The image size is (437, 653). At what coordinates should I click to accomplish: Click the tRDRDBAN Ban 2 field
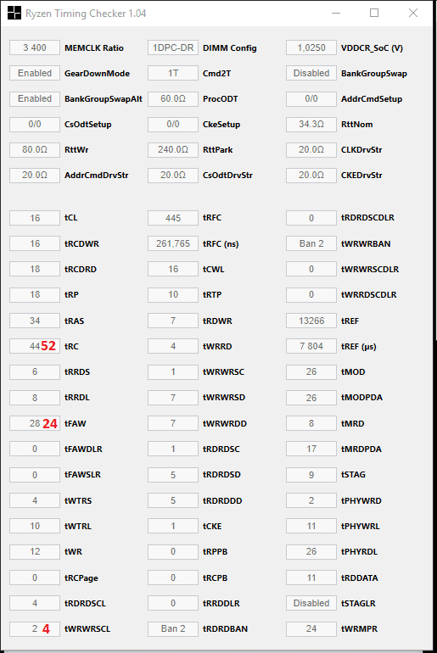tap(173, 628)
